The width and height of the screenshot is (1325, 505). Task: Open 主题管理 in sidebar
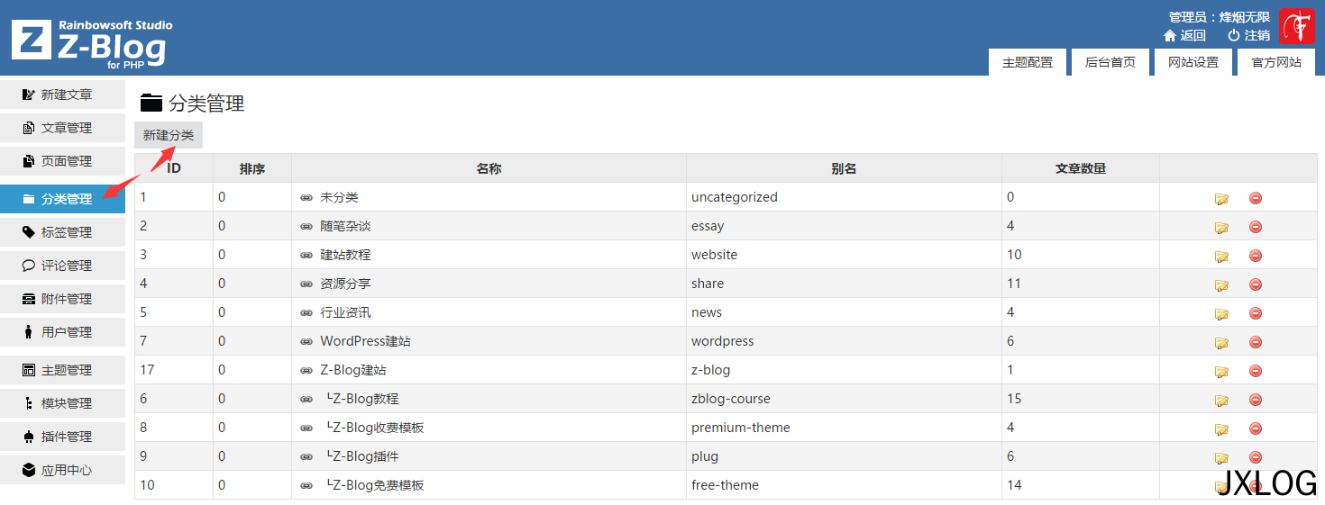pos(62,370)
